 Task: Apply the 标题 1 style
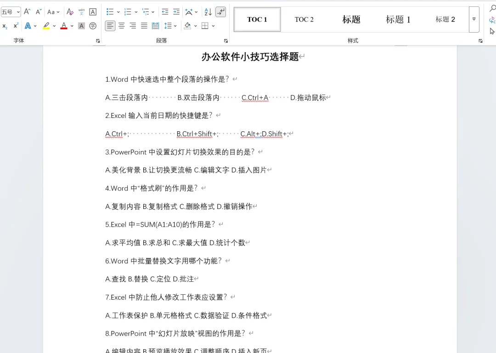pos(398,19)
